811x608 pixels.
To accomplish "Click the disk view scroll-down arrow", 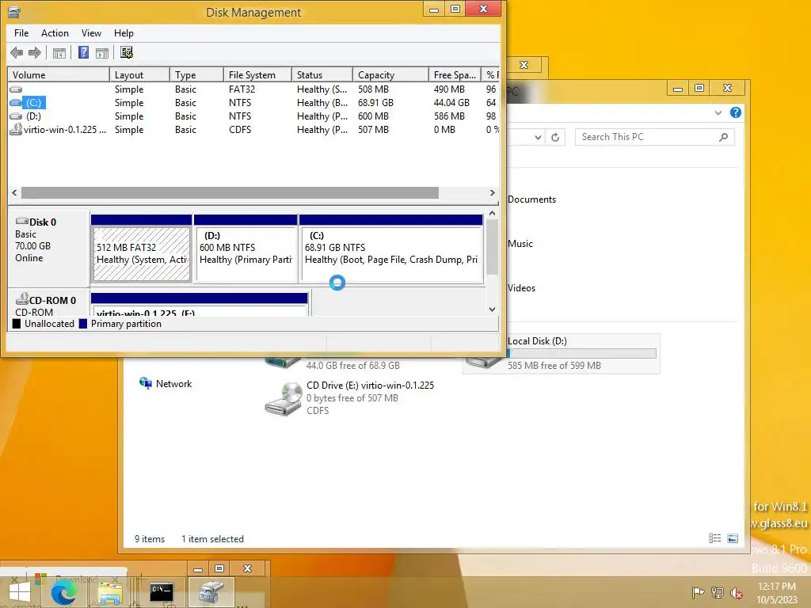I will click(492, 310).
